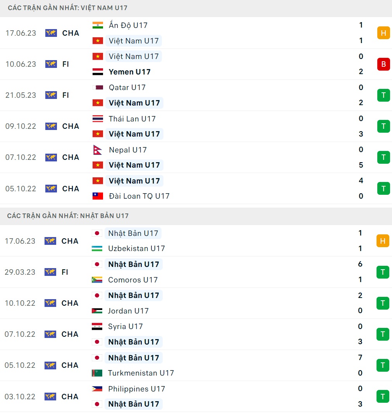This screenshot has width=392, height=414.
Task: Select the Nepal flag icon
Action: 97,150
